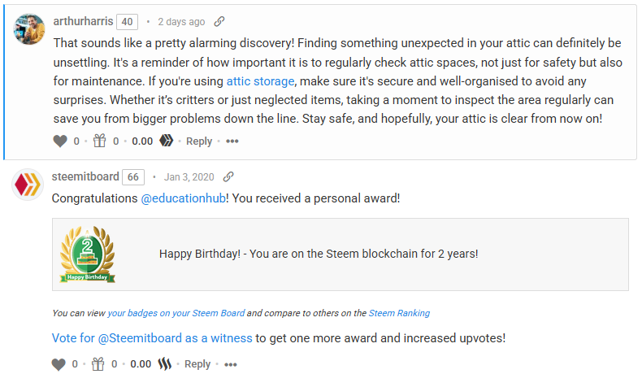The height and width of the screenshot is (374, 642).
Task: Open the 'attic storage' link
Action: tap(260, 81)
